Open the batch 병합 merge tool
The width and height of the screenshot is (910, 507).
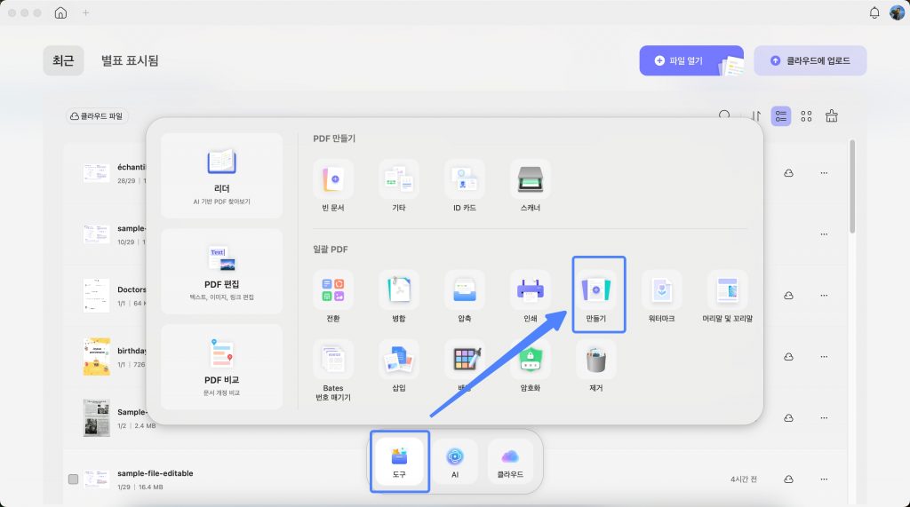(x=399, y=297)
